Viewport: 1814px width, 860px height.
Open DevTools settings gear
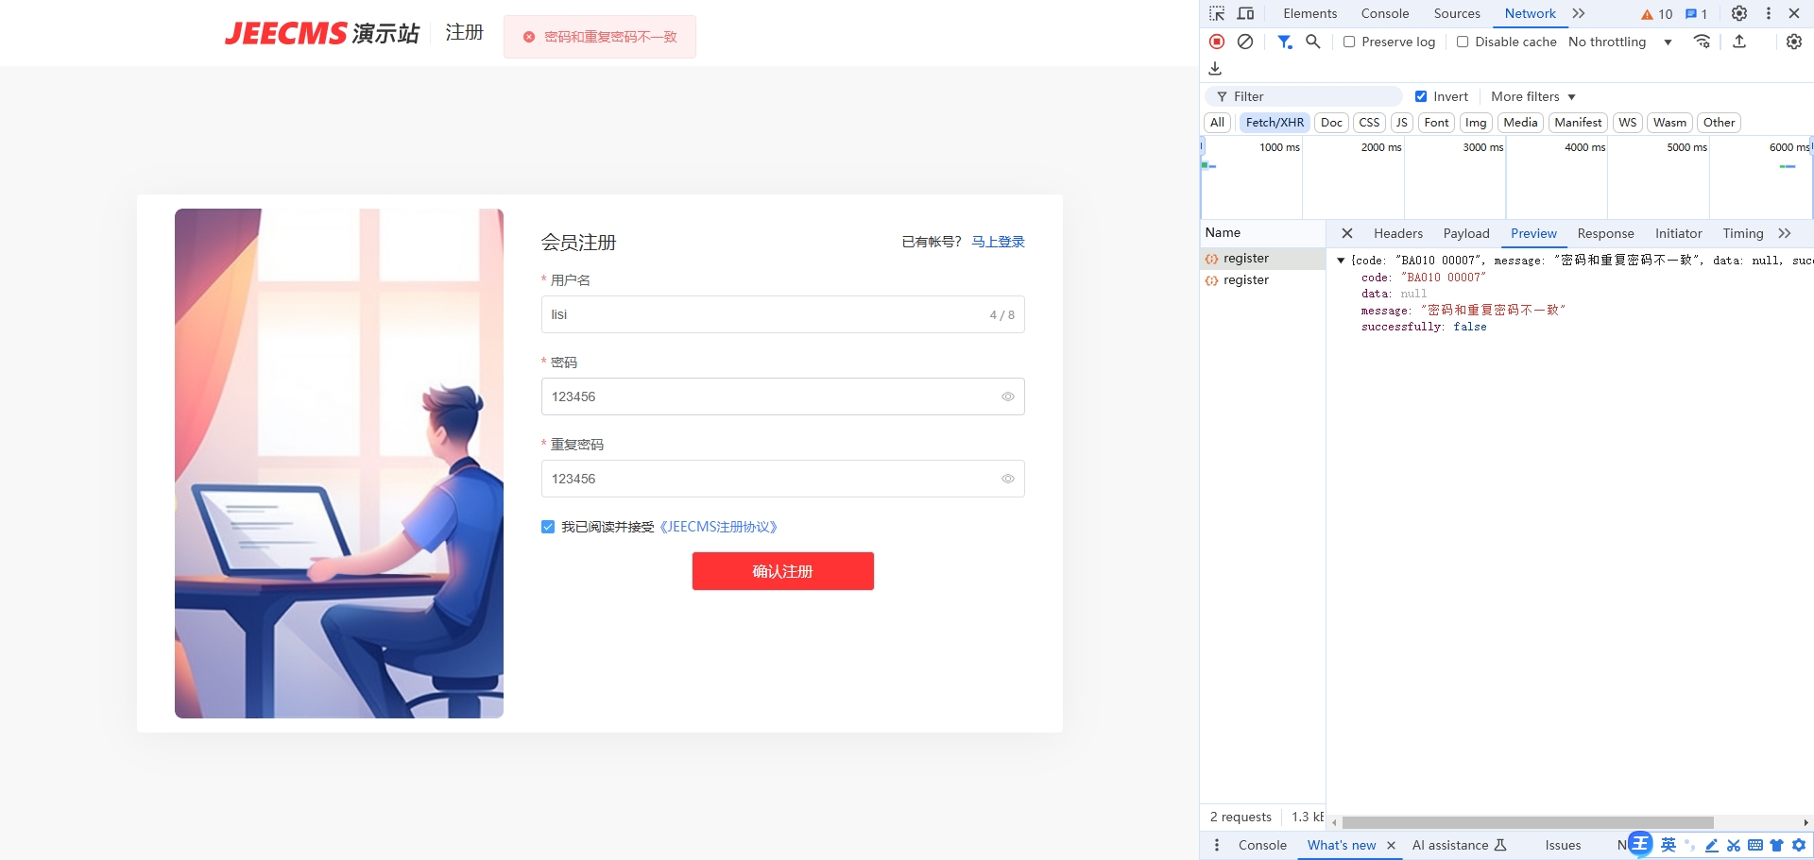(1739, 13)
